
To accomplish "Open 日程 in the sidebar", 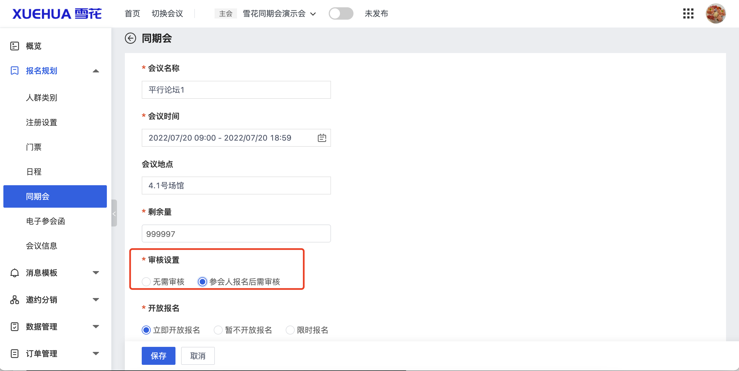I will coord(34,172).
